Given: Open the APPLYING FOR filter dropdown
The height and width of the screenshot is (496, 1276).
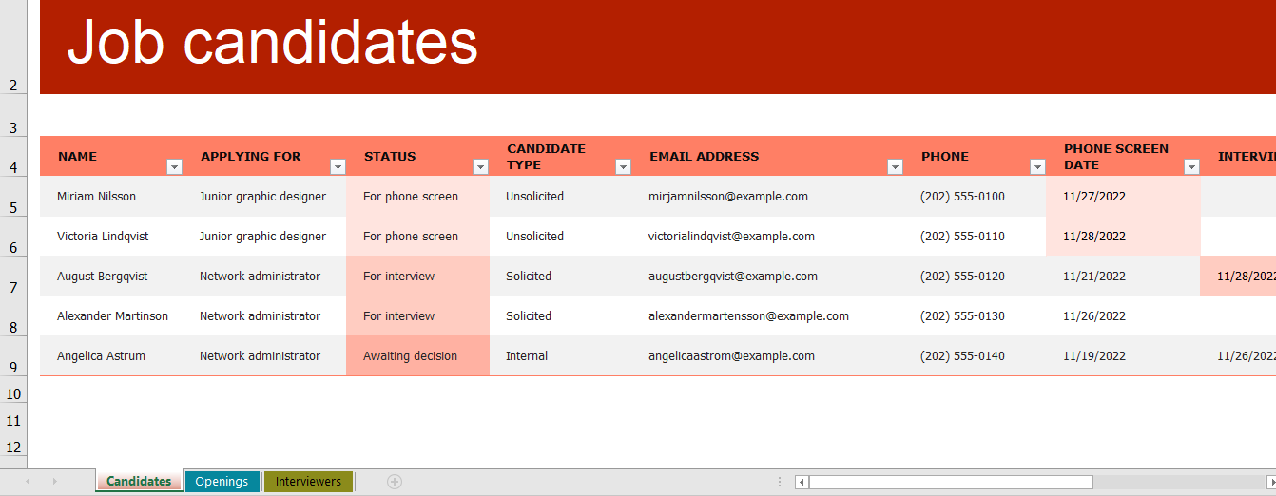Looking at the screenshot, I should [x=338, y=167].
